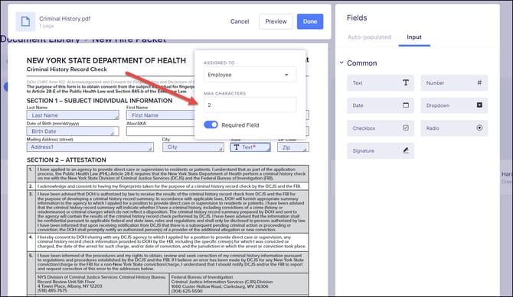Toggle the Required Field switch
Screen dimensions: 513x297
[211, 124]
